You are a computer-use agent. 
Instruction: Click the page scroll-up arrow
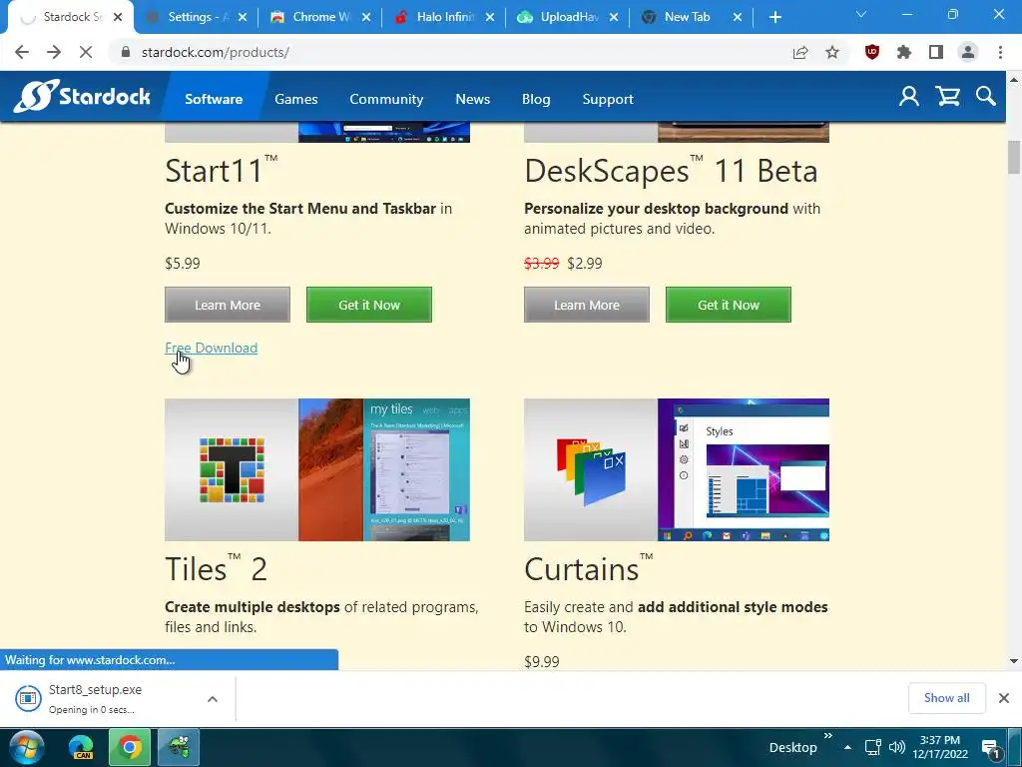coord(1014,80)
